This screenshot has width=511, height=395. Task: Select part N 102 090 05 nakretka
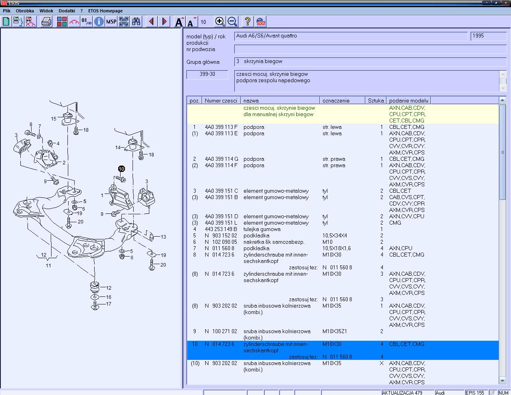343,242
